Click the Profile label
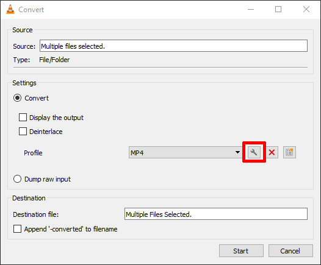Screen dimensions: 321x265 33,153
